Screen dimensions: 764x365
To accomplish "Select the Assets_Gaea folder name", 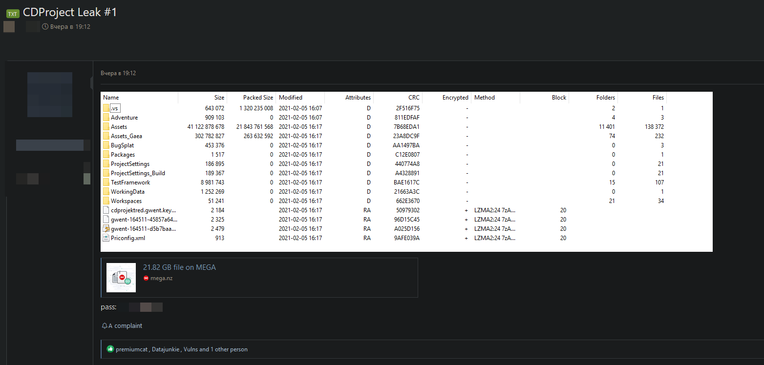I will [x=127, y=136].
